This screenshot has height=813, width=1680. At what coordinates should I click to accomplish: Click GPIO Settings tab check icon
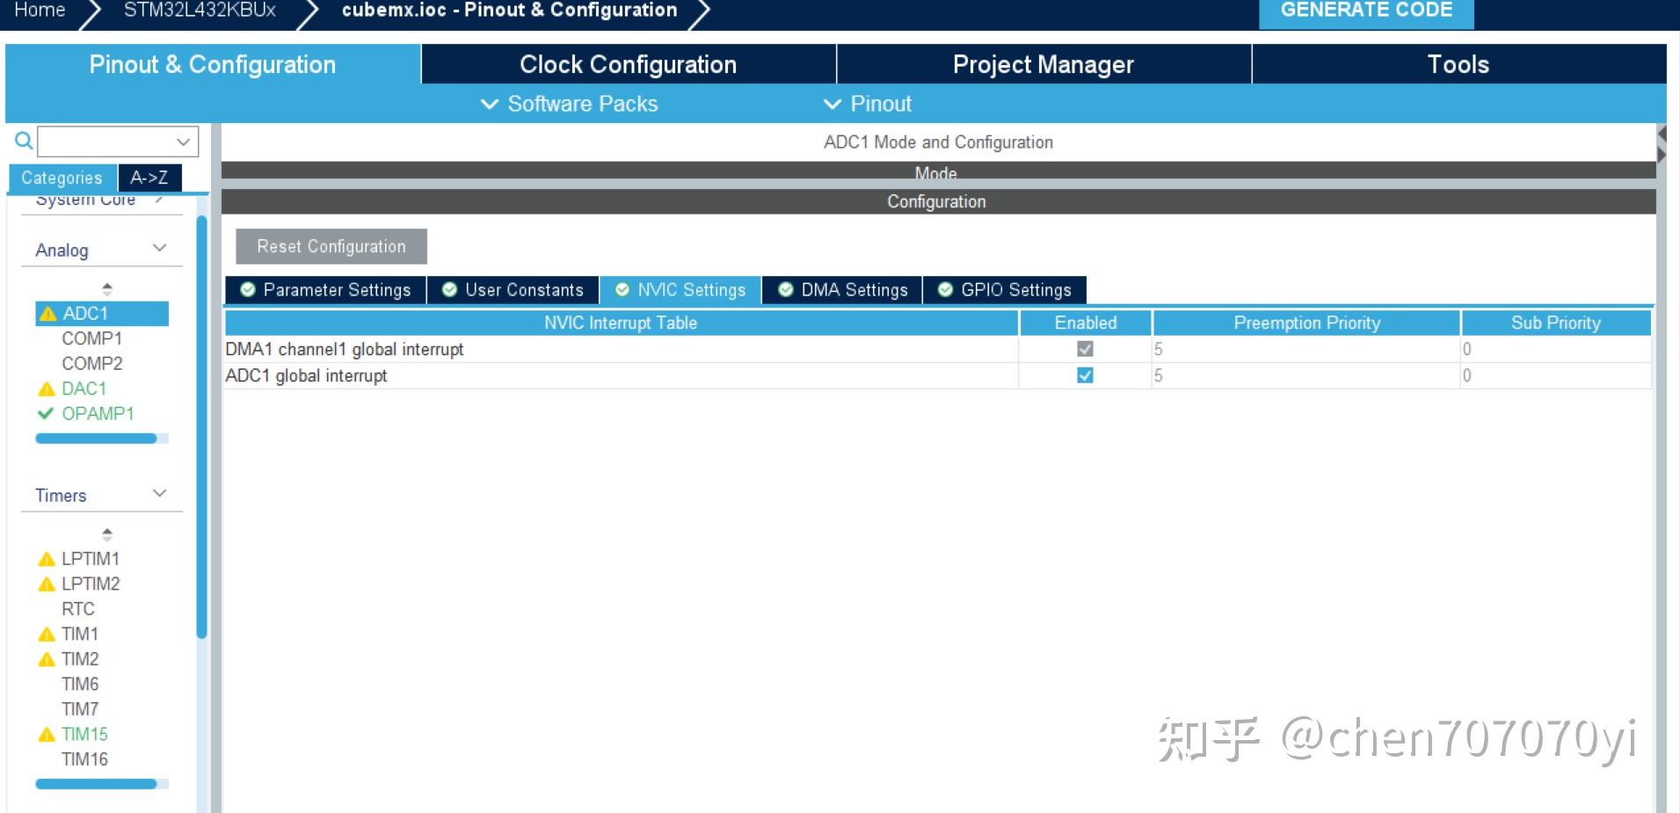tap(946, 289)
